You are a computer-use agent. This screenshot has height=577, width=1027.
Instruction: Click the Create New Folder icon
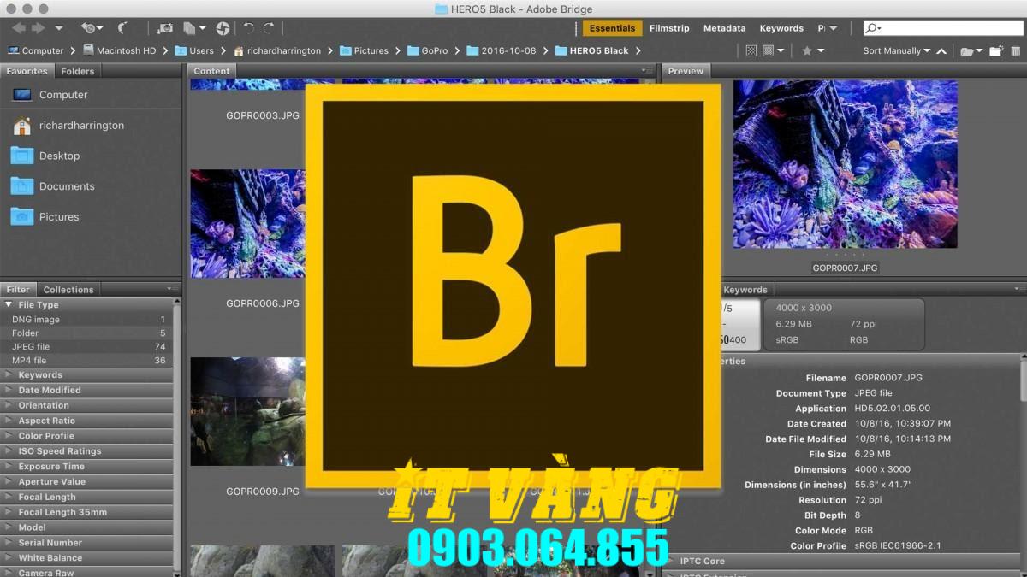[995, 50]
